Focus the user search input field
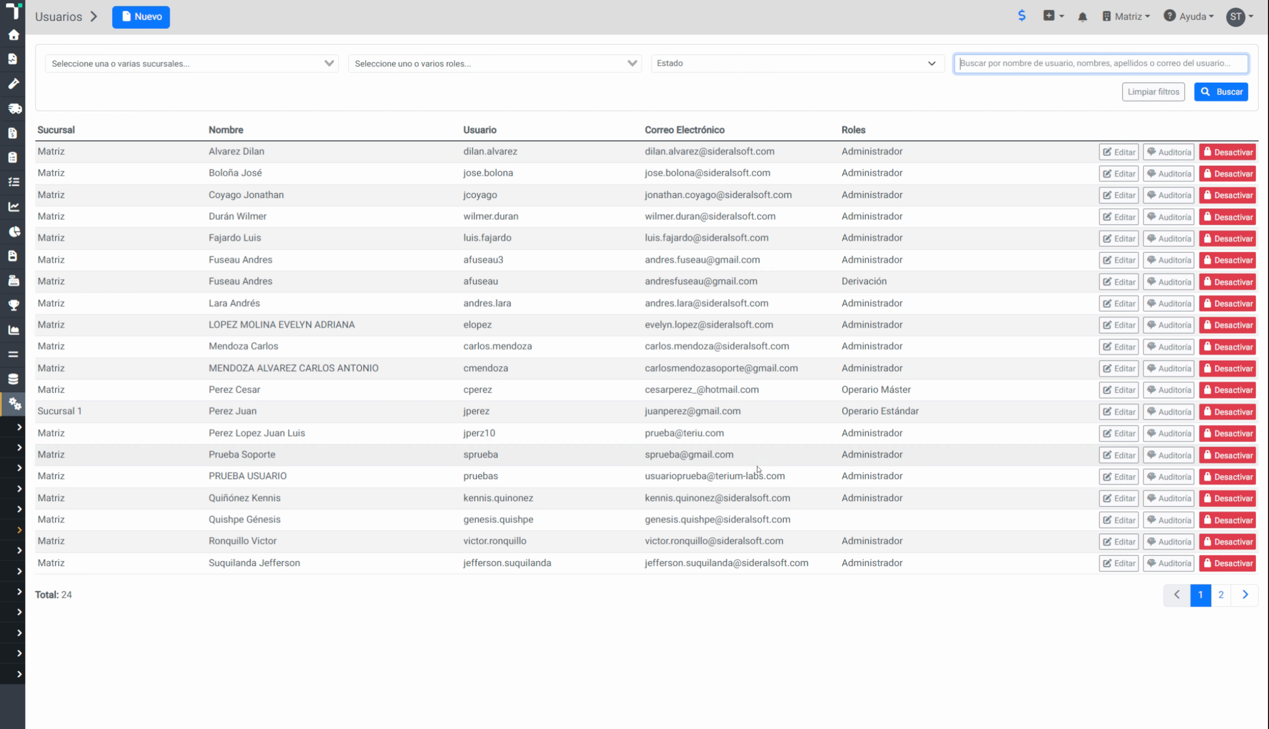Screen dimensions: 1269x729 click(1101, 63)
